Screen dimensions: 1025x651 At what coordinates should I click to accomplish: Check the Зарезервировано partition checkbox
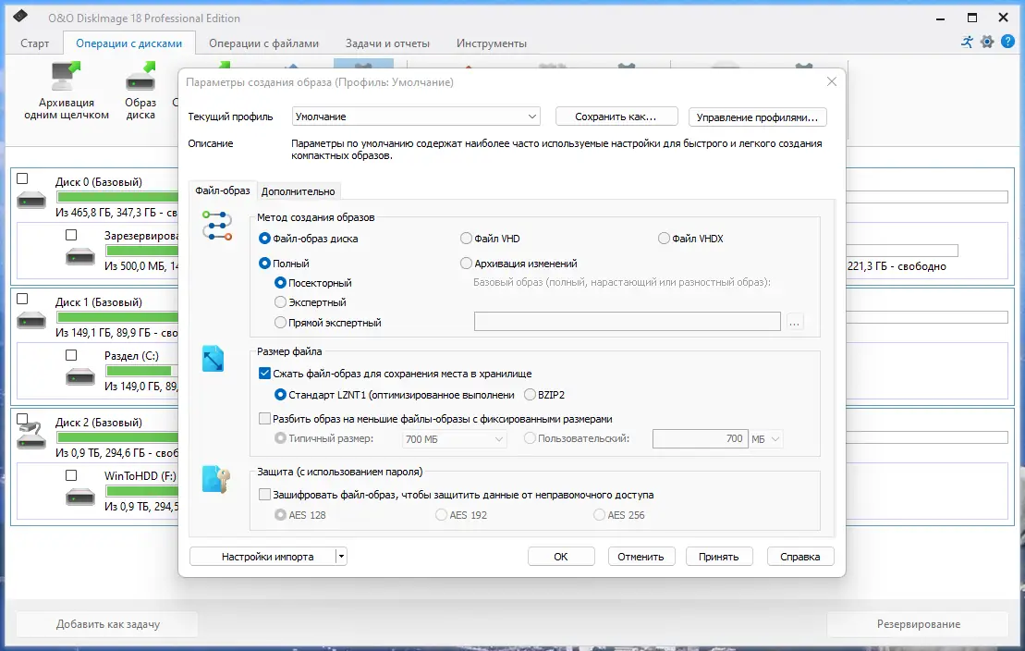click(71, 235)
